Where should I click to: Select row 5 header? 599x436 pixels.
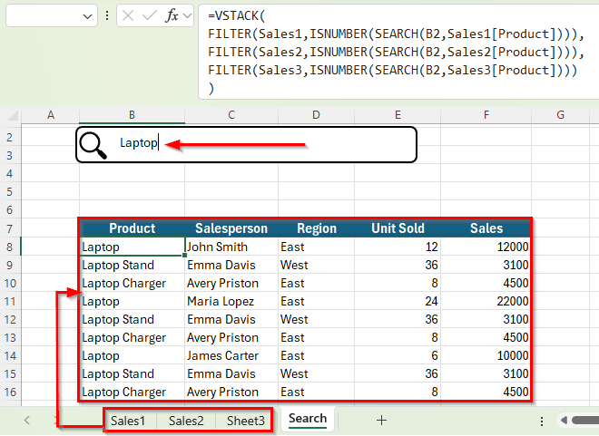coord(10,192)
